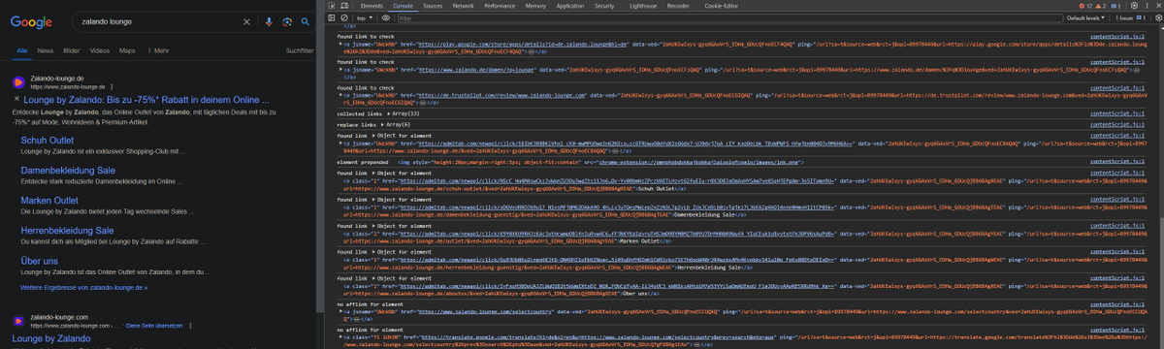Click the Google logo

point(31,21)
